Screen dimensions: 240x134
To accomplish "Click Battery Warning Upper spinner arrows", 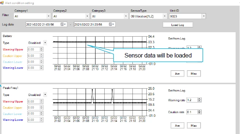I will (41, 49).
